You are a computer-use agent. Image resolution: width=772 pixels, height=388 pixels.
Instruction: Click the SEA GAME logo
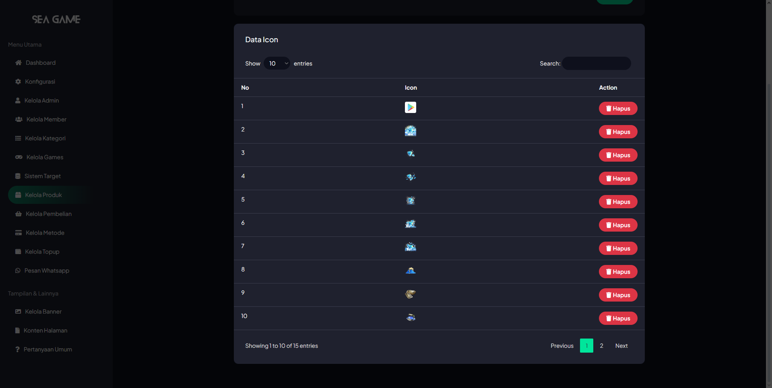(56, 19)
